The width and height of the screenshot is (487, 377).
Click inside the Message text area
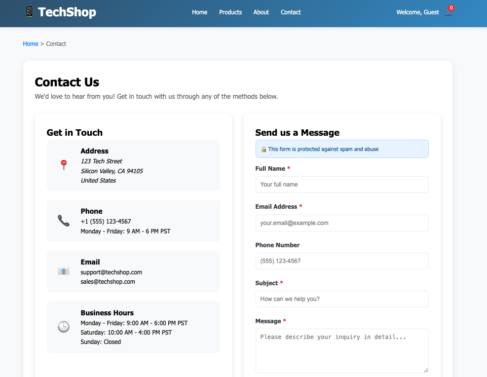pos(342,350)
